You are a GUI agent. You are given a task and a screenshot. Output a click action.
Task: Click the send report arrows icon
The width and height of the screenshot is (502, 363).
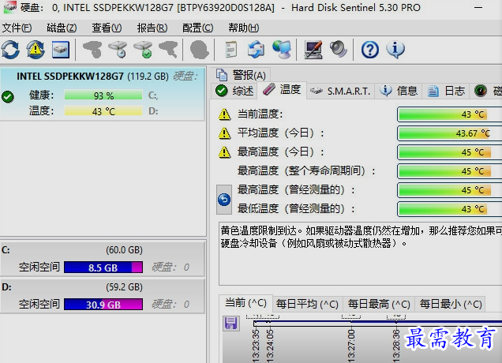coord(256,50)
